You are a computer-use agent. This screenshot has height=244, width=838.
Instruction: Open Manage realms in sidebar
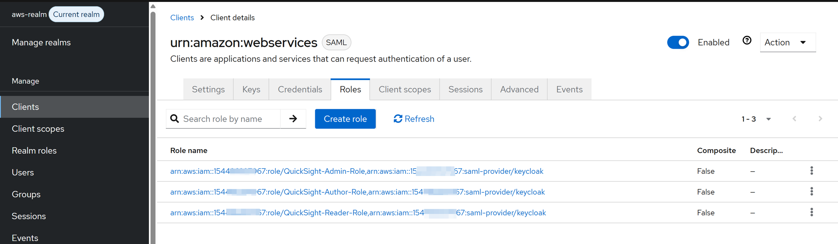pyautogui.click(x=41, y=42)
